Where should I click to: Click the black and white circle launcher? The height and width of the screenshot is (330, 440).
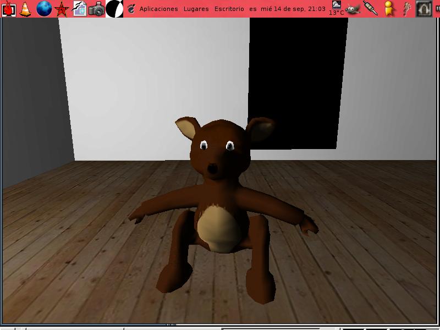click(x=114, y=9)
